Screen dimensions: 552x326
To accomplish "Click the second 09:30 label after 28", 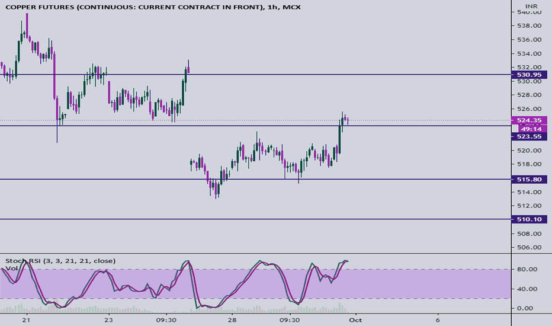I will [x=290, y=320].
